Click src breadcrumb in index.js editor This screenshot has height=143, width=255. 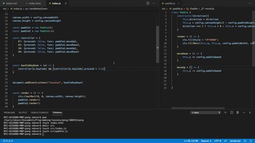click(5, 9)
